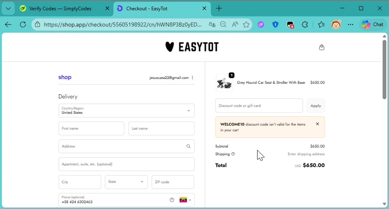The height and width of the screenshot is (209, 389).
Task: Click the address search magnifier icon
Action: coord(189,146)
